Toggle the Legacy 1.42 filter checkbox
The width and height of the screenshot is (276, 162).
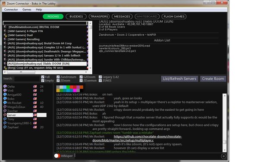click(x=100, y=77)
